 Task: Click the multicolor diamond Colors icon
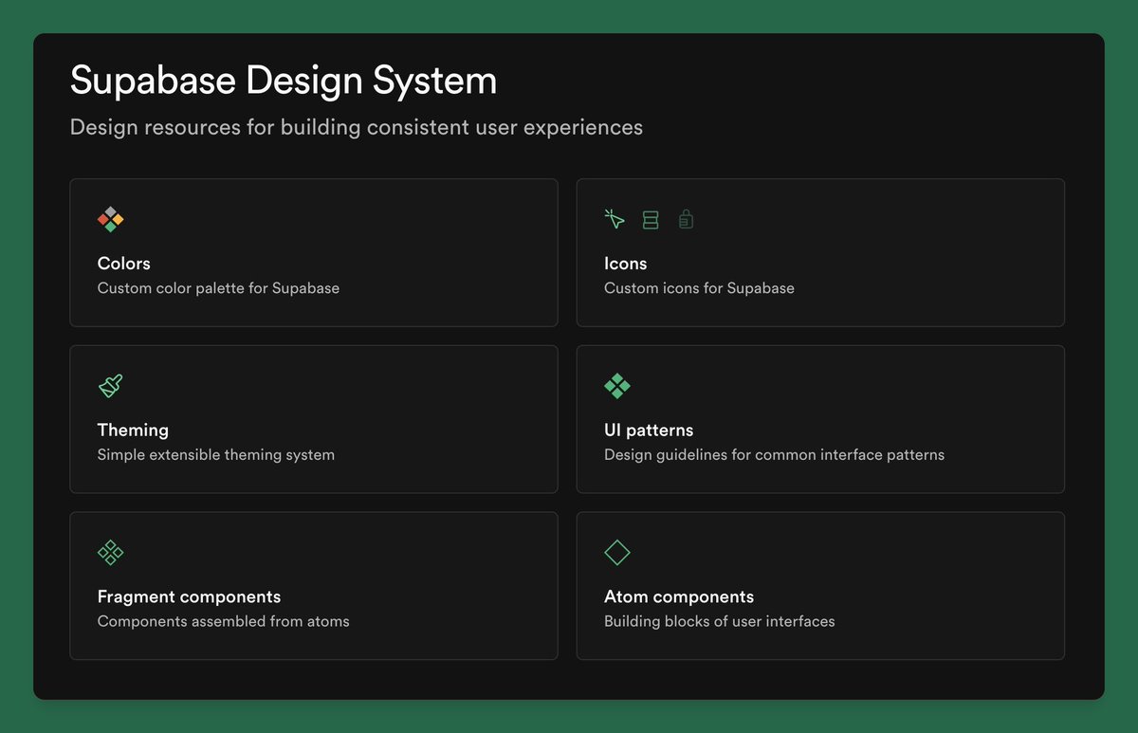[x=111, y=220]
